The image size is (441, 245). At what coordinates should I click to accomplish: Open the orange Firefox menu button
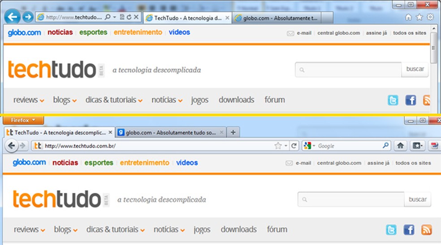[23, 120]
